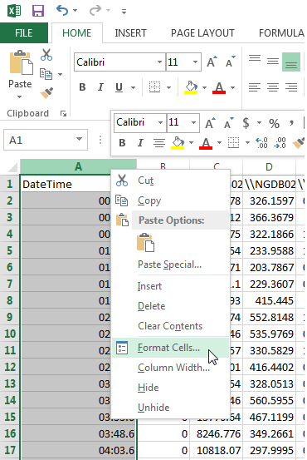Open ribbon font name Calibri dropdown

click(159, 62)
